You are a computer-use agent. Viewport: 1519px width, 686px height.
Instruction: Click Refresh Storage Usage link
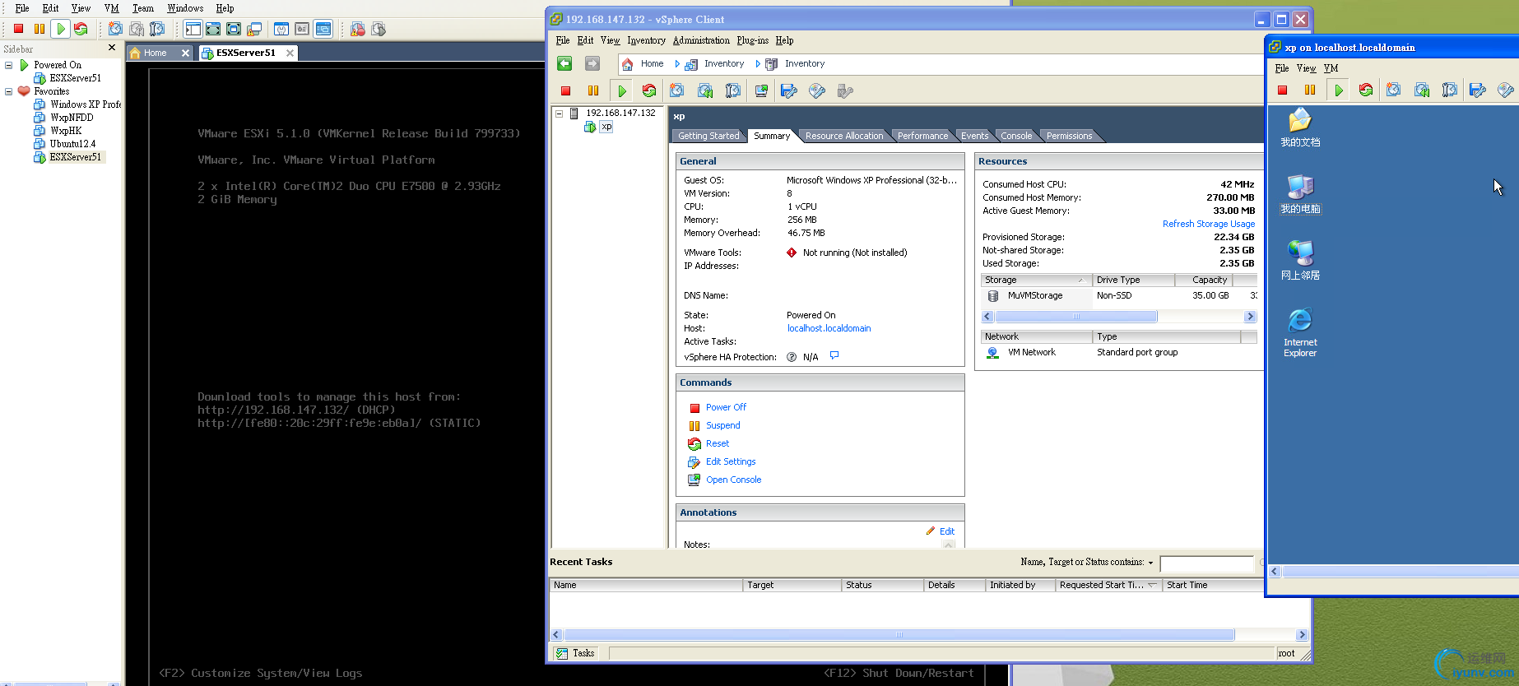(1208, 224)
